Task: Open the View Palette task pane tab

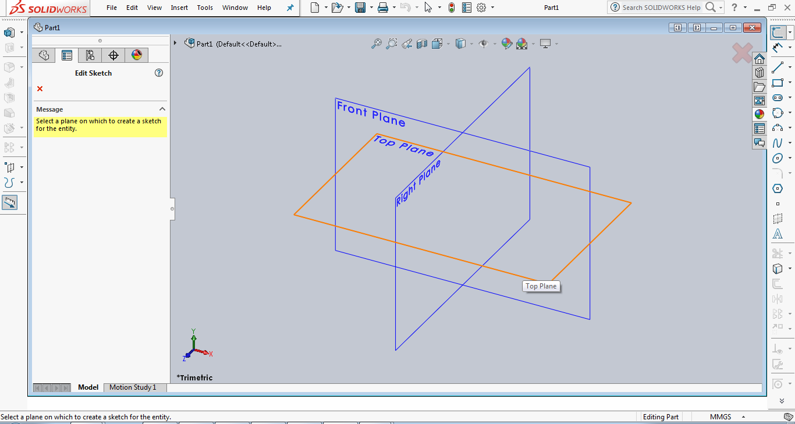Action: pos(759,101)
